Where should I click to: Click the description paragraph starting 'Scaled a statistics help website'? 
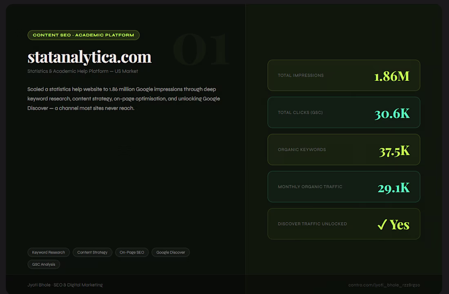pyautogui.click(x=124, y=98)
